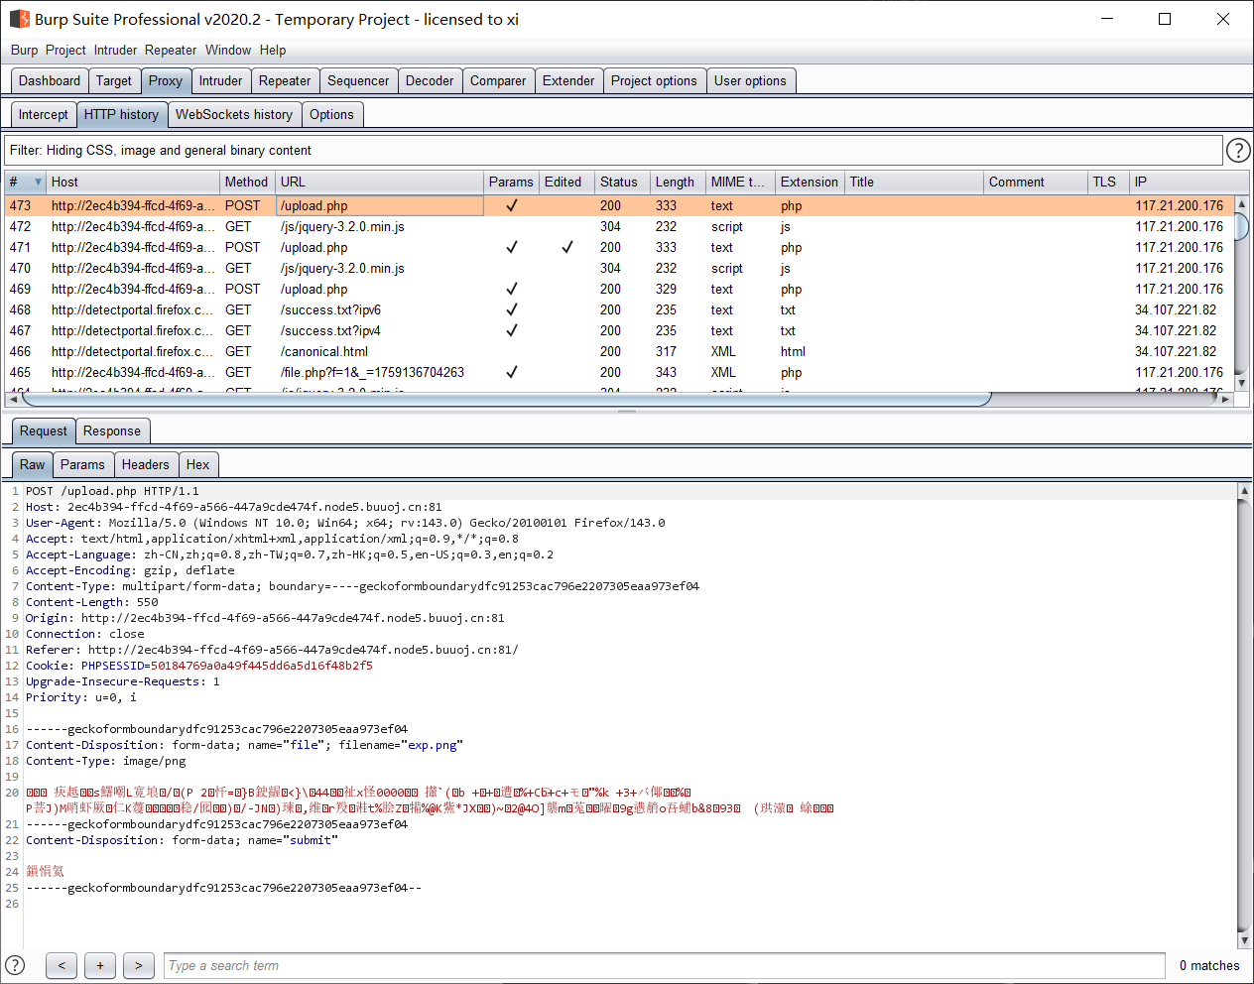Open the Decoder tab
1254x984 pixels.
pyautogui.click(x=430, y=81)
